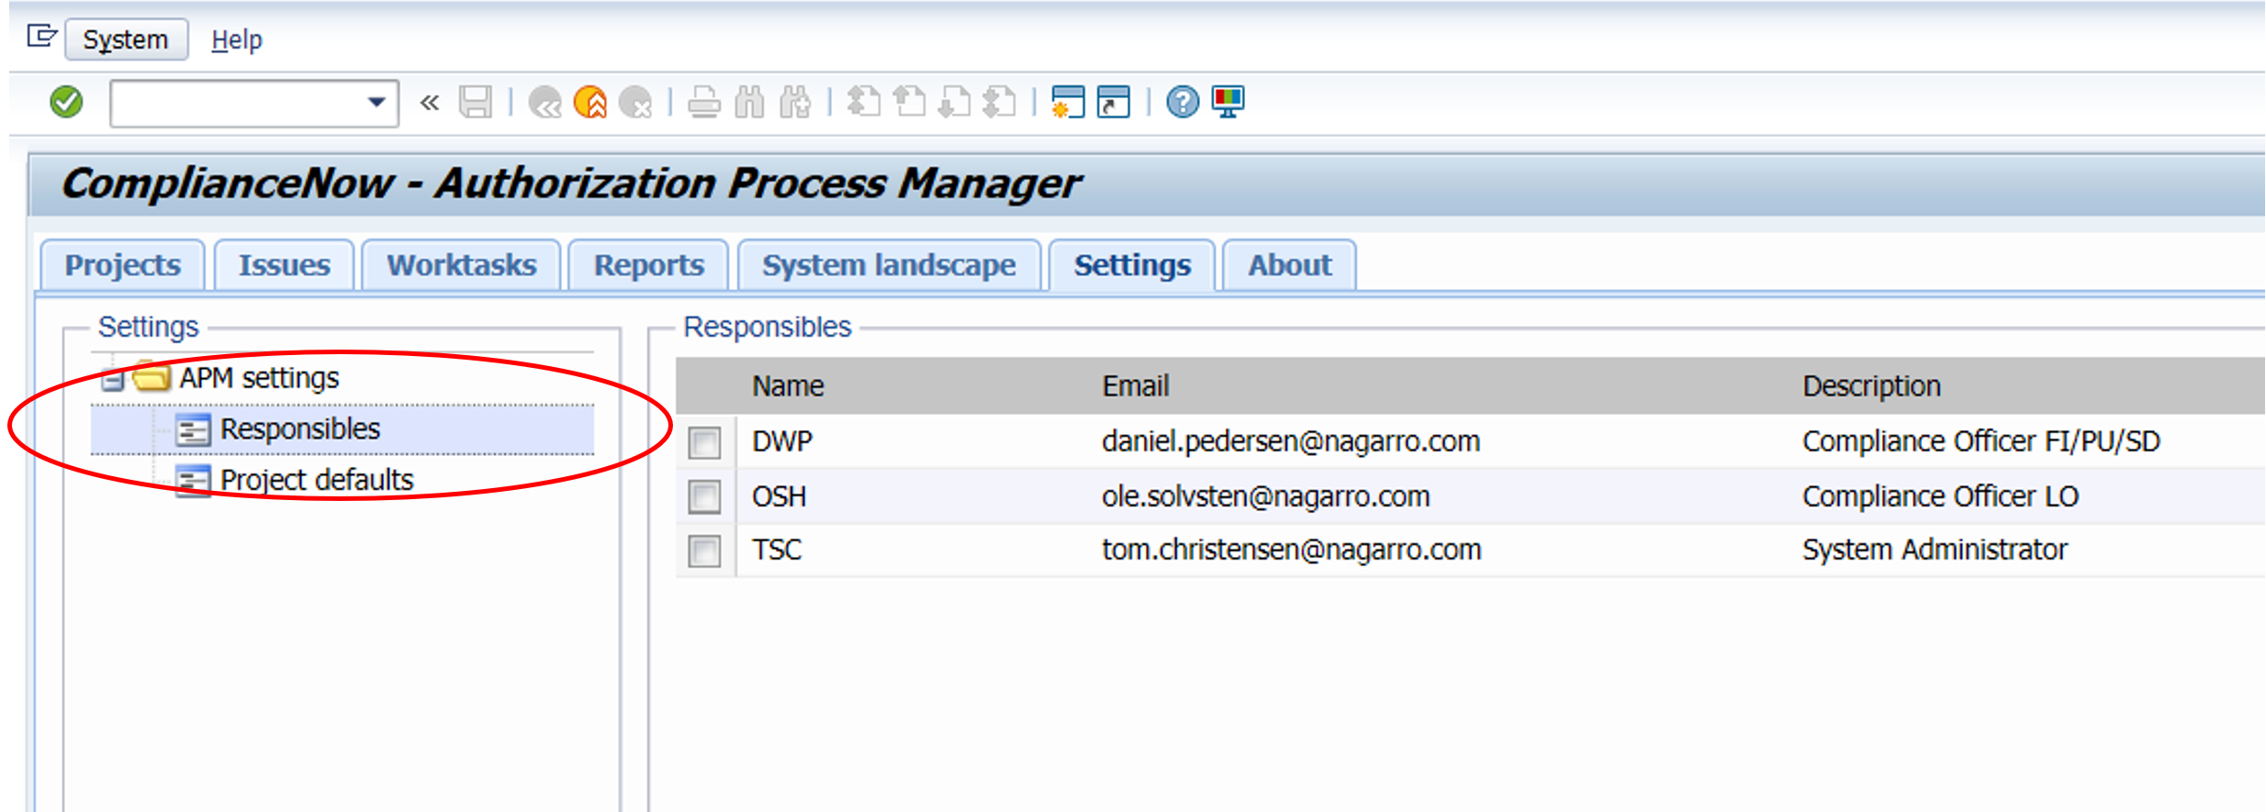Switch to the Issues tab
Viewport: 2266px width, 812px height.
tap(285, 265)
